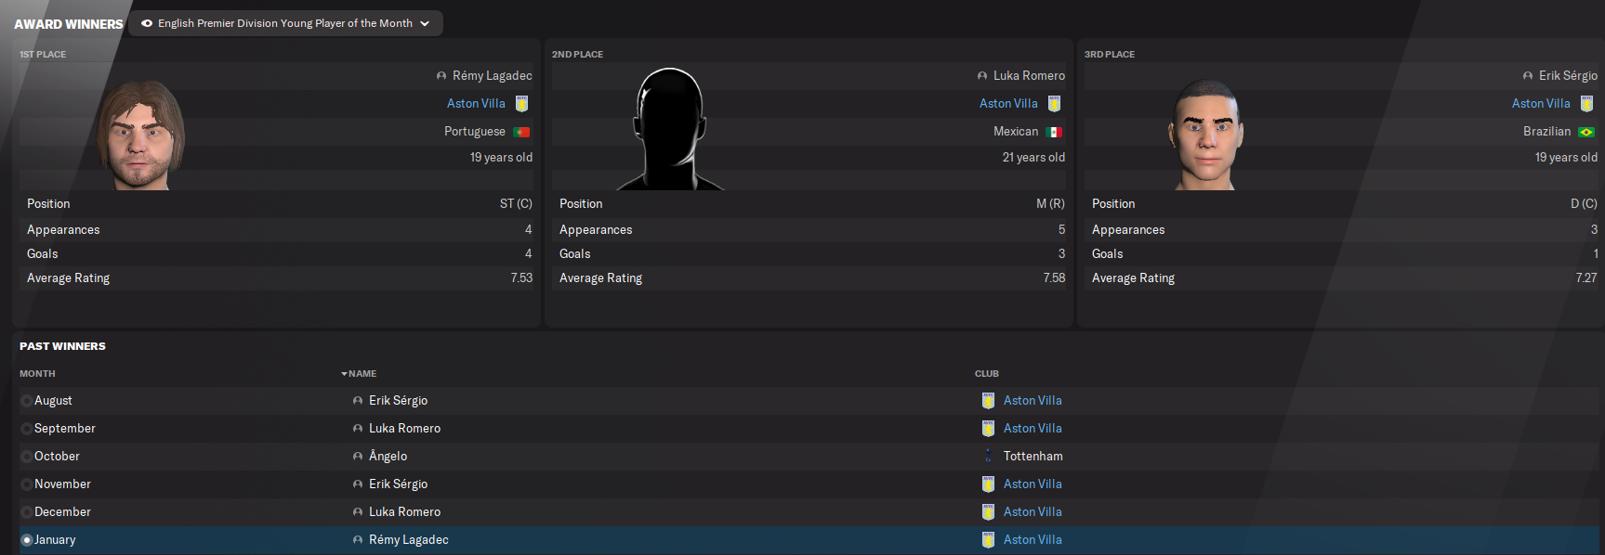Select the October radio button
1605x555 pixels.
[x=27, y=457]
